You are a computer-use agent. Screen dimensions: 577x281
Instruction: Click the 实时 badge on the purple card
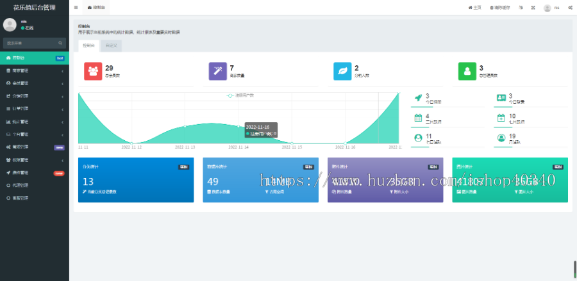[x=433, y=167]
